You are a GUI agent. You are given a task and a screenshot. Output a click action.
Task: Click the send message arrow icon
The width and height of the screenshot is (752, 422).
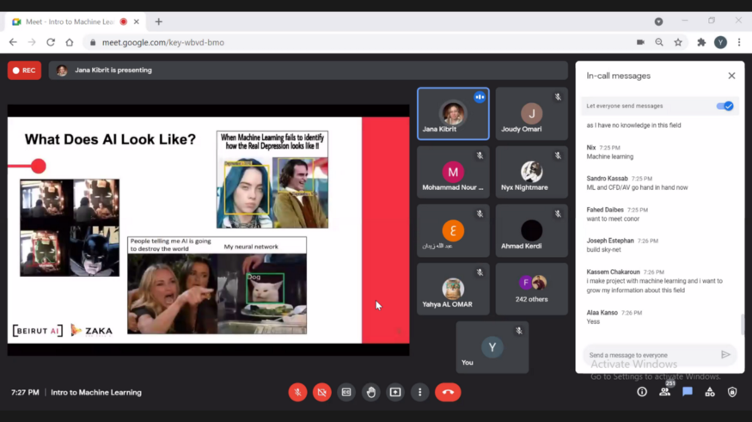[725, 355]
